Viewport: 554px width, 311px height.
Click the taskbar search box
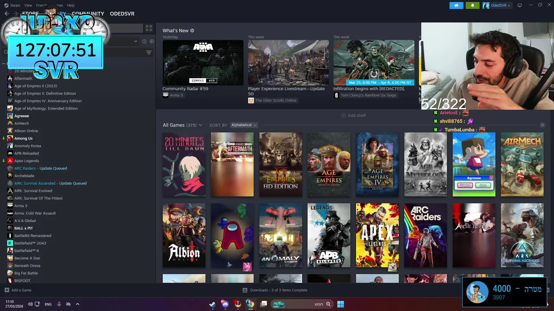click(302, 304)
